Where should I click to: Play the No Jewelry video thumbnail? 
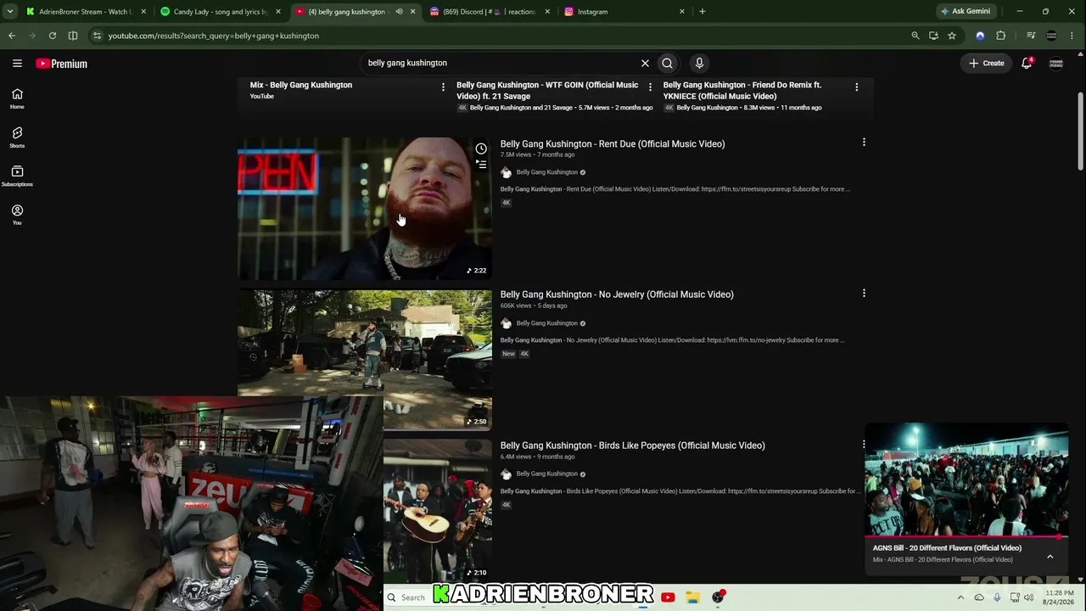coord(365,360)
